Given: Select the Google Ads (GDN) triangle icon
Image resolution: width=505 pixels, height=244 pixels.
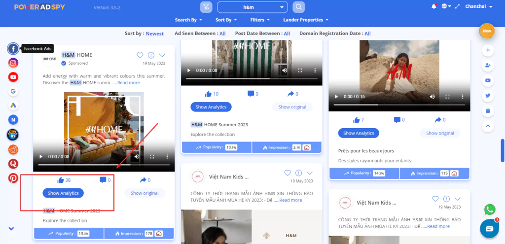Looking at the screenshot, I should [x=13, y=105].
